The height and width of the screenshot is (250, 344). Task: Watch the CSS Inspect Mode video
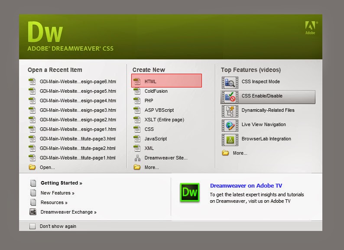[x=261, y=81]
